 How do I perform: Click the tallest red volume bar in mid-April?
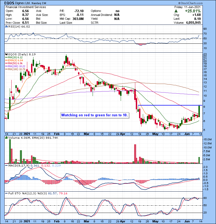point(135,154)
